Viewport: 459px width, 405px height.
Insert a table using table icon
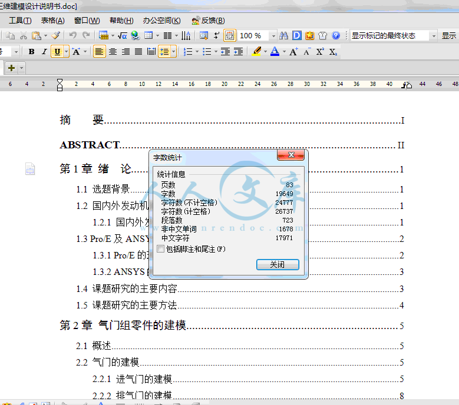pyautogui.click(x=103, y=36)
